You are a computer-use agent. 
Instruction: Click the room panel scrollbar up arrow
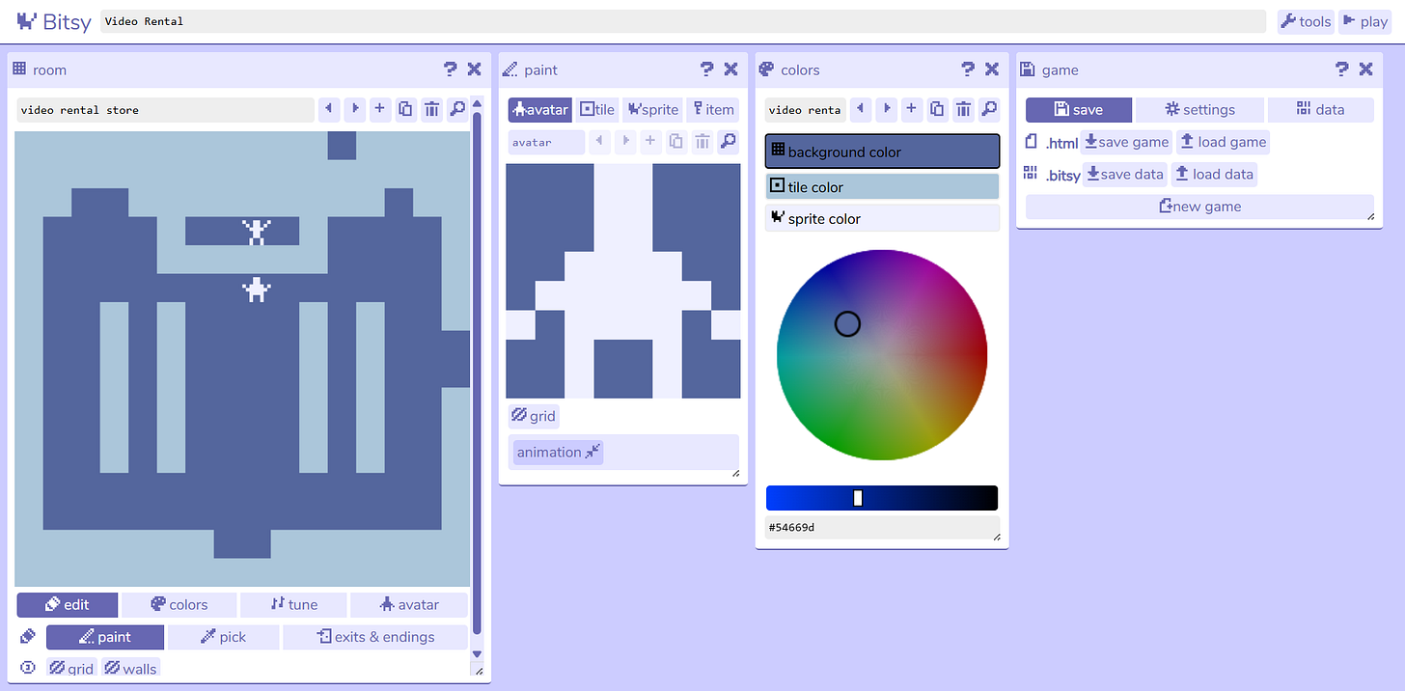tap(477, 104)
